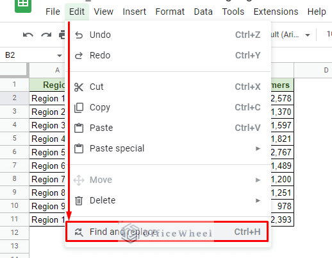Close the open Edit menu

tap(77, 12)
